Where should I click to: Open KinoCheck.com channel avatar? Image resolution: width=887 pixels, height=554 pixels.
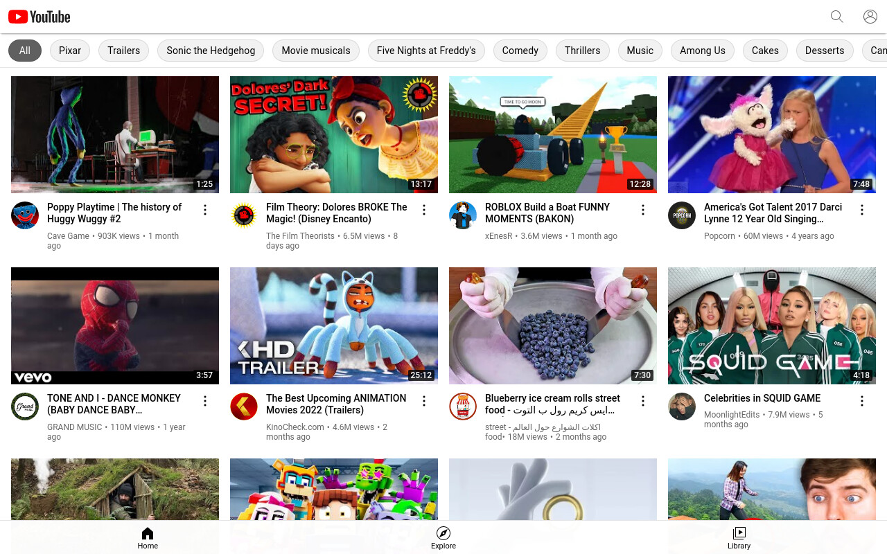click(x=244, y=406)
